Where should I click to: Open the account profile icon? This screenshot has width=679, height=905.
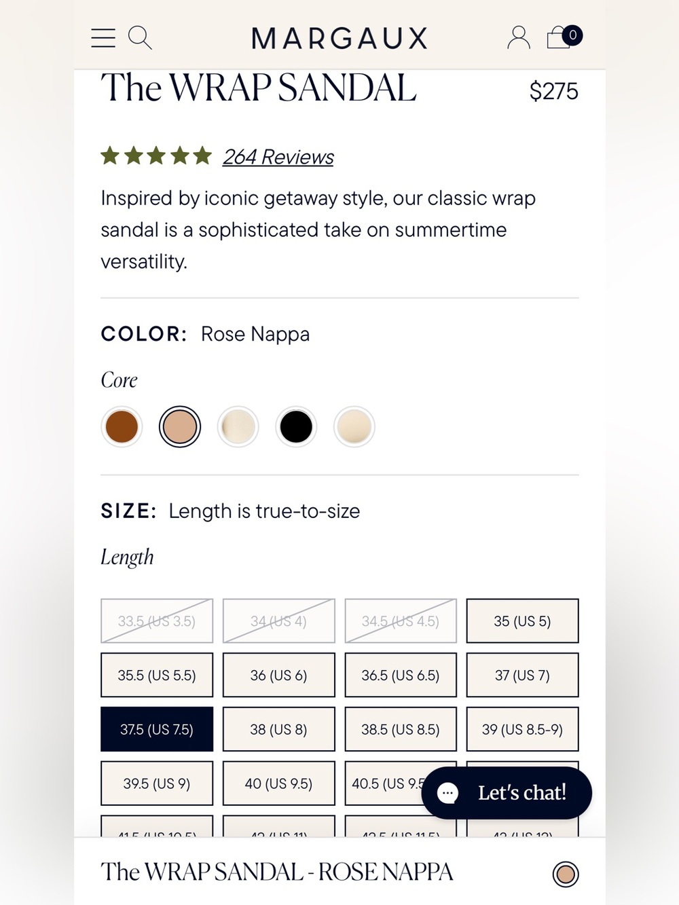(519, 37)
